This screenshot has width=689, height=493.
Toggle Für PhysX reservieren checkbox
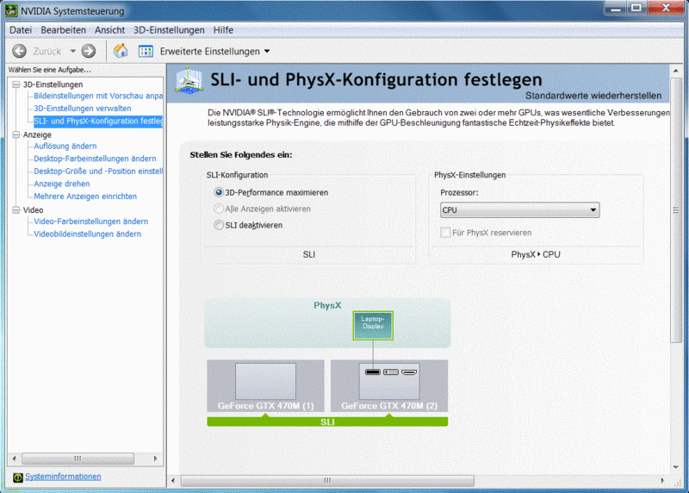pos(445,233)
